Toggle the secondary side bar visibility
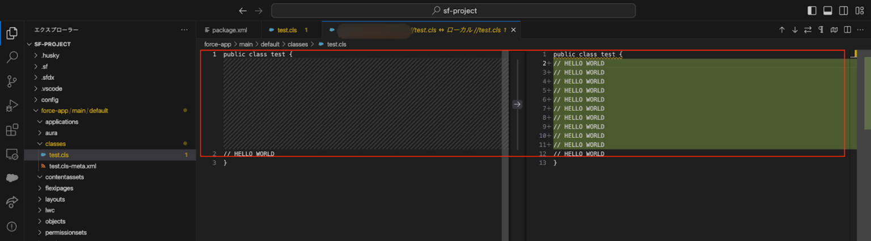Image resolution: width=871 pixels, height=241 pixels. pyautogui.click(x=844, y=11)
